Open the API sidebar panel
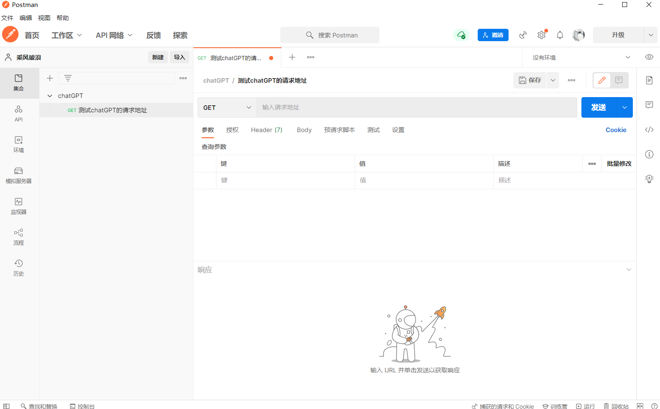 (19, 114)
